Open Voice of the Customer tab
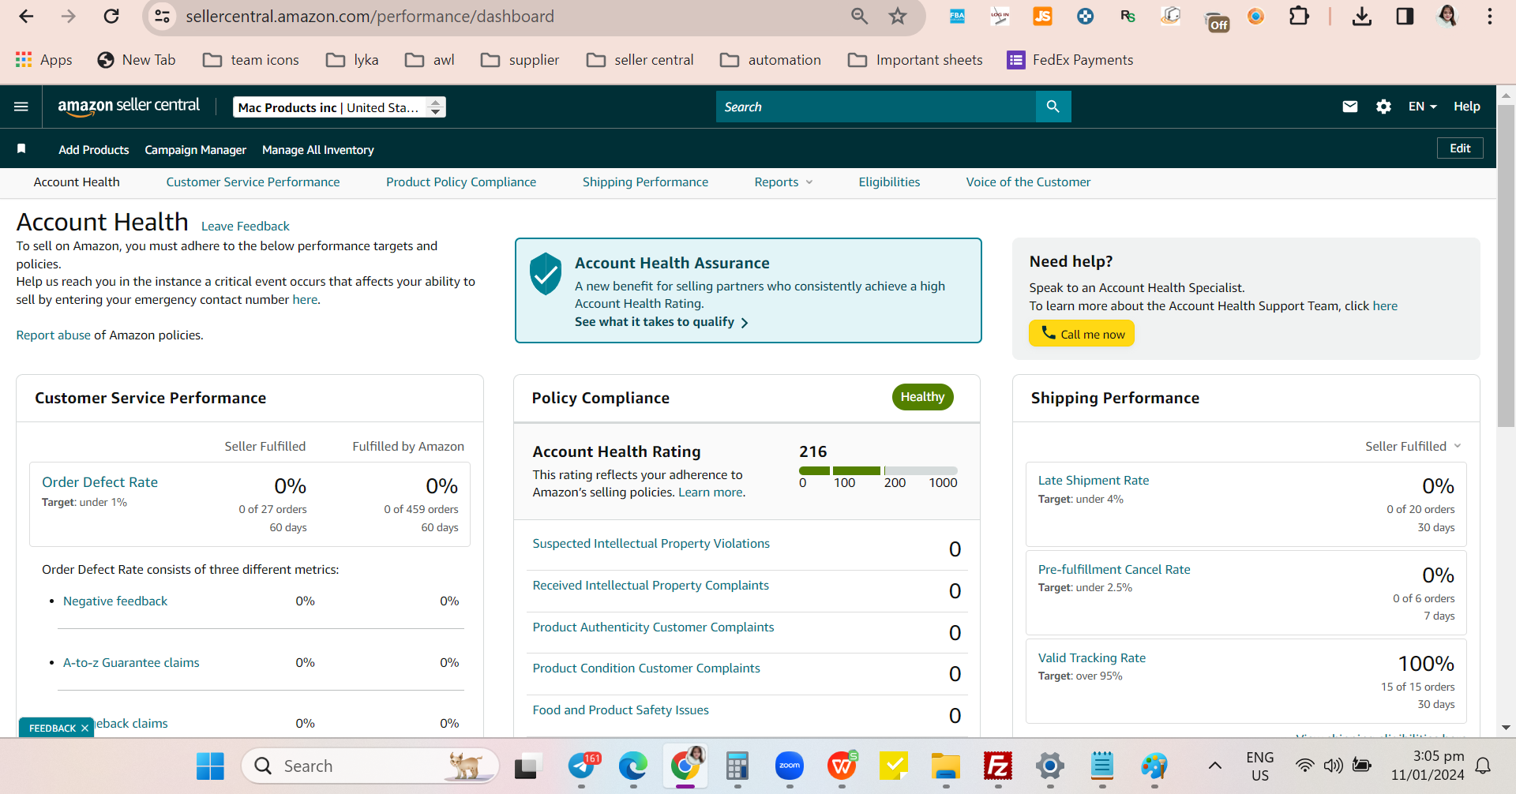Viewport: 1516px width, 794px height. pos(1028,182)
